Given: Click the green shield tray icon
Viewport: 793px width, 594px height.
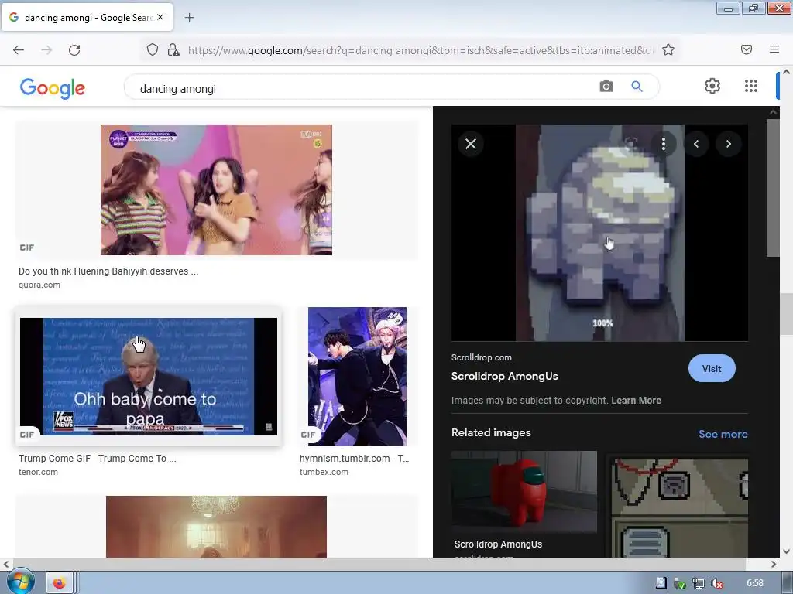Looking at the screenshot, I should (679, 583).
